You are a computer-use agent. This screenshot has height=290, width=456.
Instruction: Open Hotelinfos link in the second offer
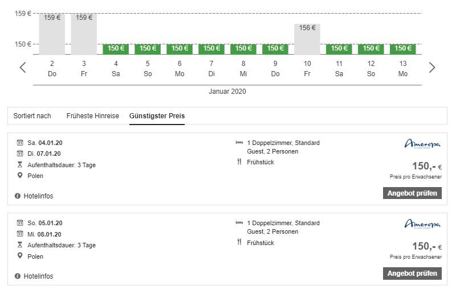(38, 276)
